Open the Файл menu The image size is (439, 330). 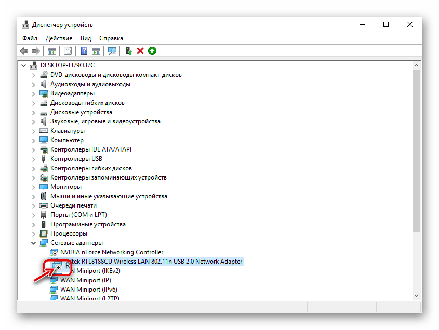tap(30, 38)
